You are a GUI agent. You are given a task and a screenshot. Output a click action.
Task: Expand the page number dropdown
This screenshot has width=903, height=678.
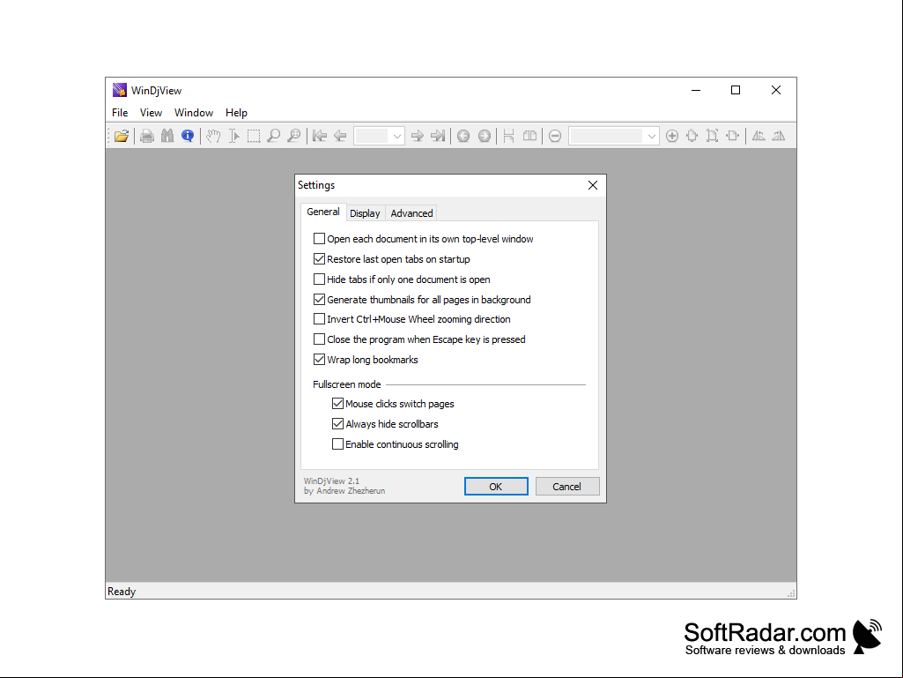tap(396, 136)
